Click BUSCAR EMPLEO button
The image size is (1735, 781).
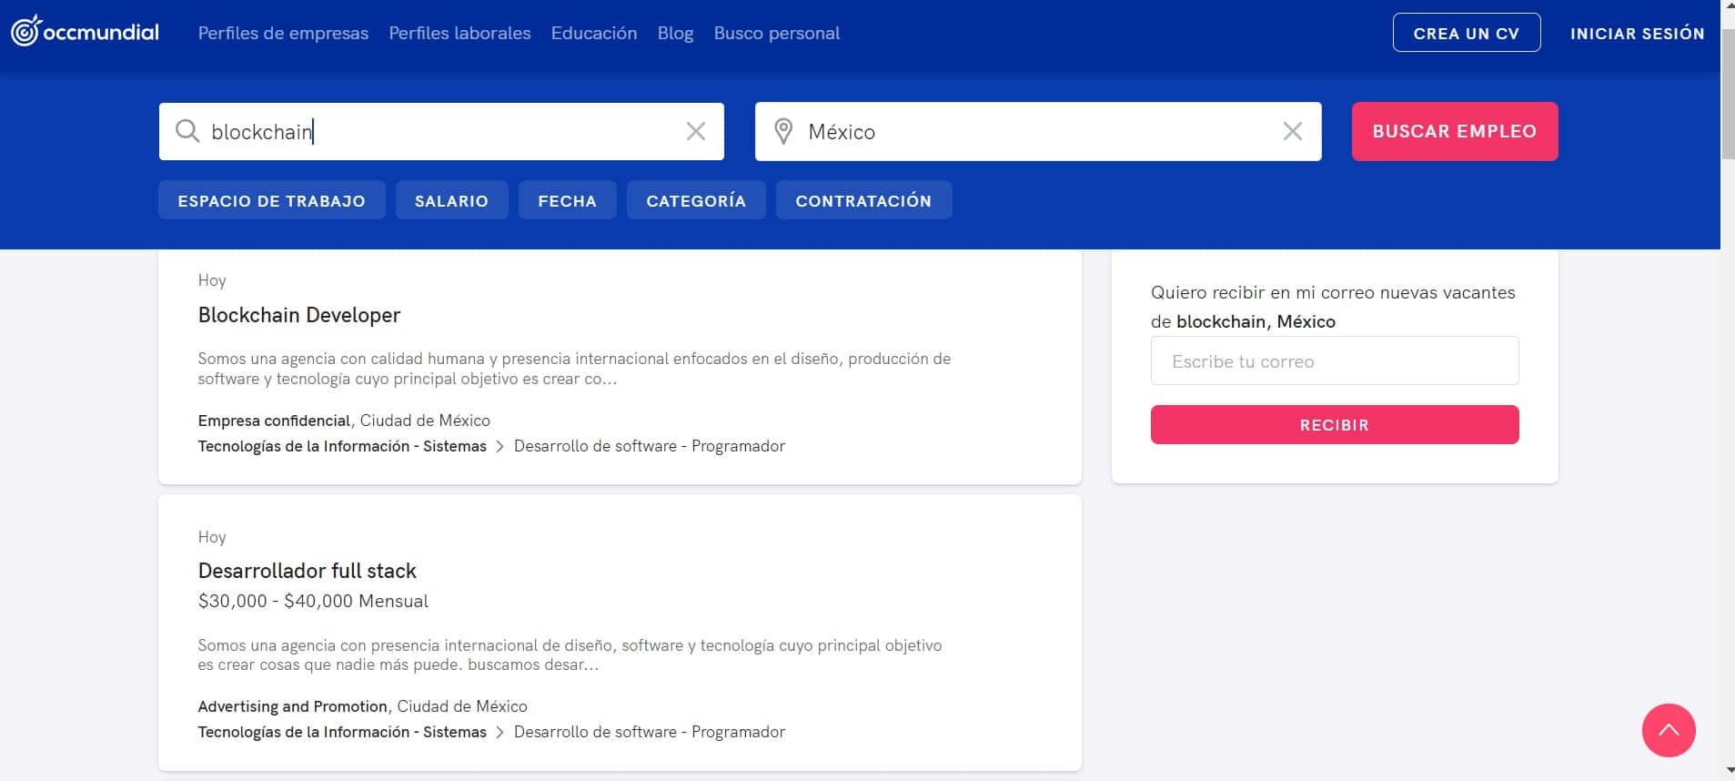click(1455, 131)
